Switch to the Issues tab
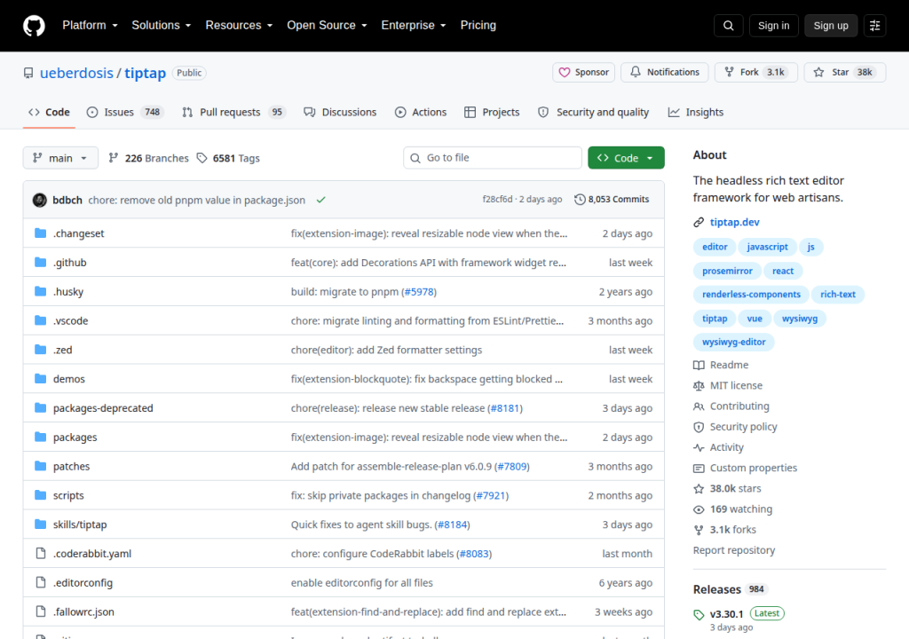This screenshot has height=639, width=909. pos(125,112)
